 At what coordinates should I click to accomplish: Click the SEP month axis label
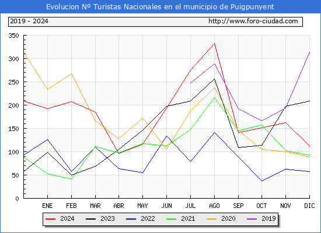(x=238, y=206)
